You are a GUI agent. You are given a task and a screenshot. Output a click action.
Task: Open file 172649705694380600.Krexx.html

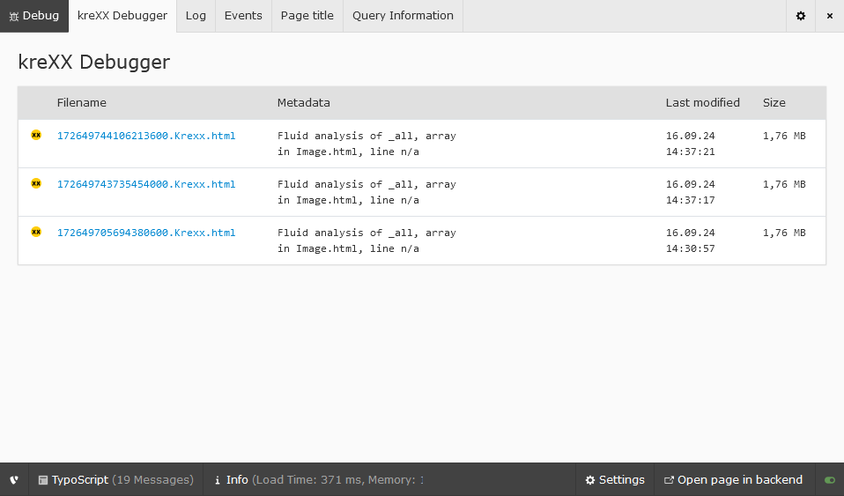(146, 233)
